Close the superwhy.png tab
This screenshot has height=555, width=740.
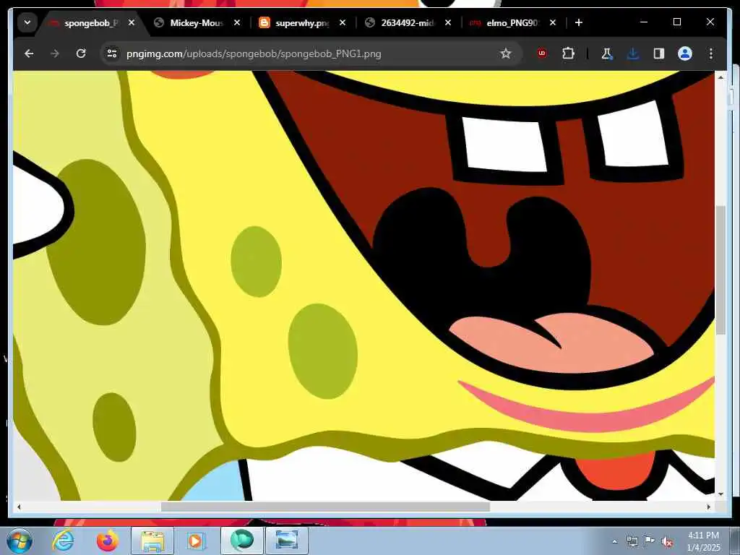click(x=343, y=22)
